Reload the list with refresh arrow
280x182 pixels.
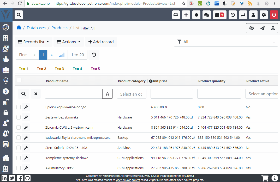tap(94, 55)
